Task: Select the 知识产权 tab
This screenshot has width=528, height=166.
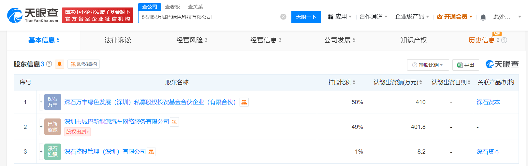Action: click(x=414, y=40)
